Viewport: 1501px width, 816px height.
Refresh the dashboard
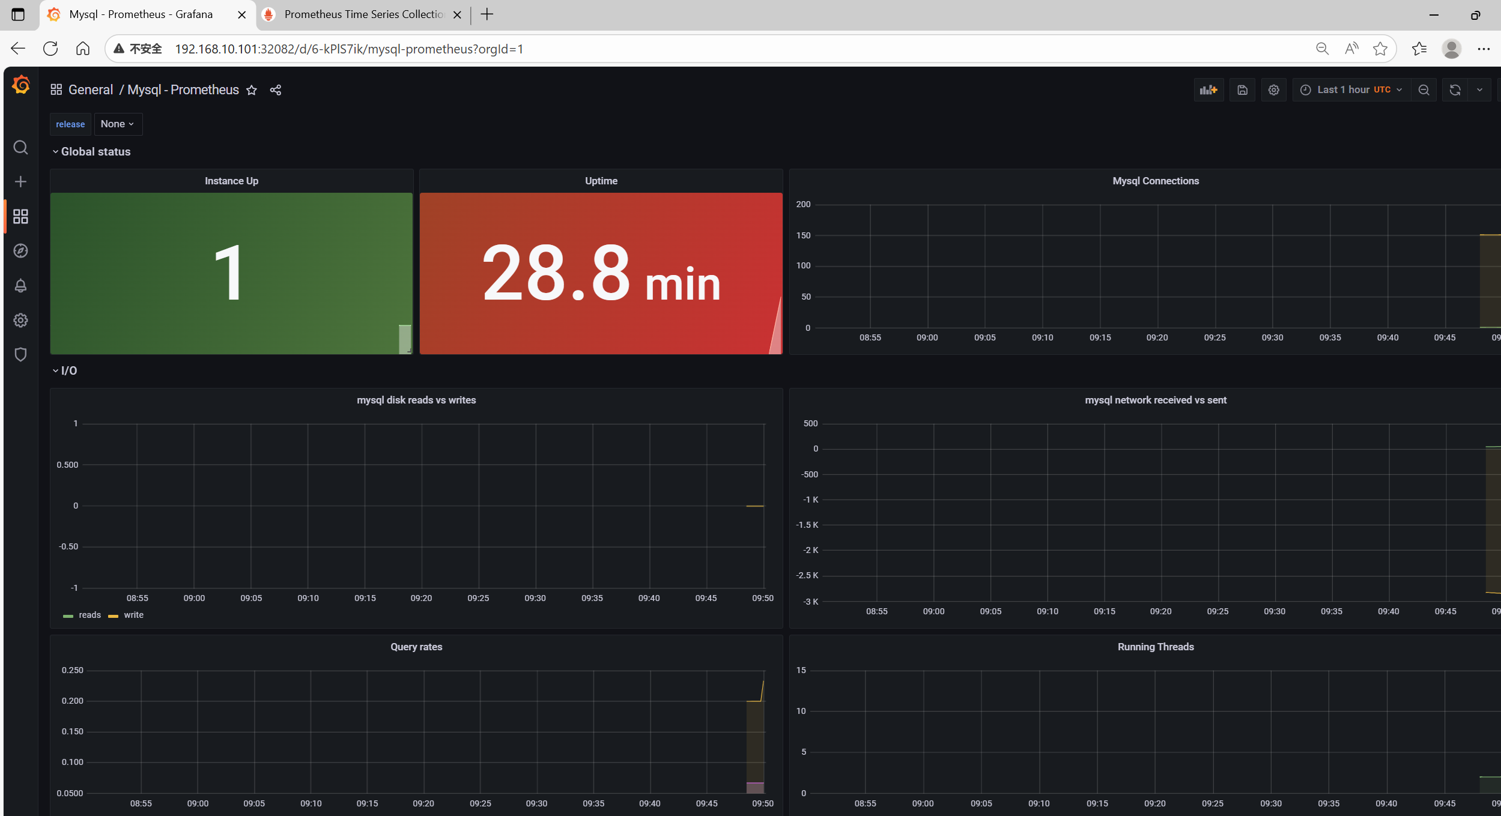click(x=1455, y=90)
